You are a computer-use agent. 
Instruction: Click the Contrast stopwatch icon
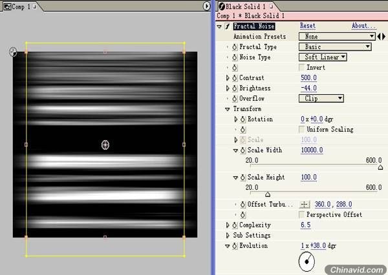click(235, 78)
